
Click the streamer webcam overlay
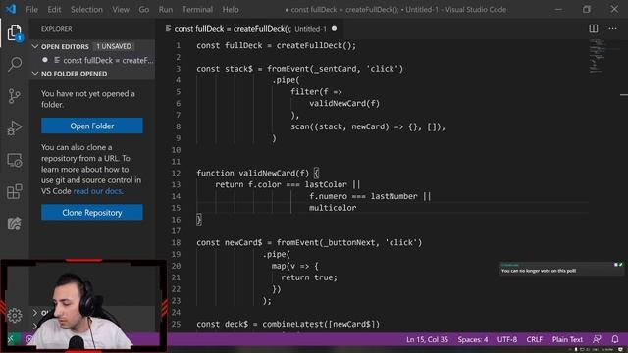pyautogui.click(x=83, y=305)
